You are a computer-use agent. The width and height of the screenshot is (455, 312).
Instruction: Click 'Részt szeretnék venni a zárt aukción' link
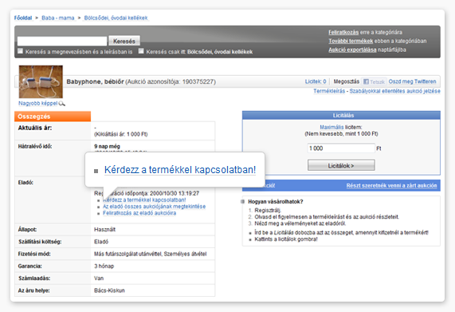coord(391,186)
